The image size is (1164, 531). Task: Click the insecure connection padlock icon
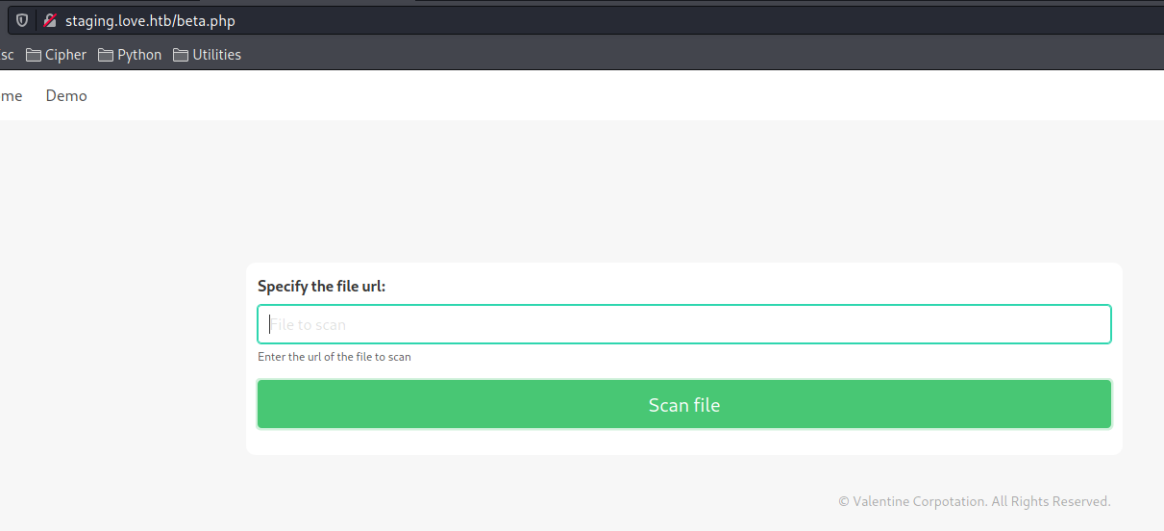(x=50, y=21)
